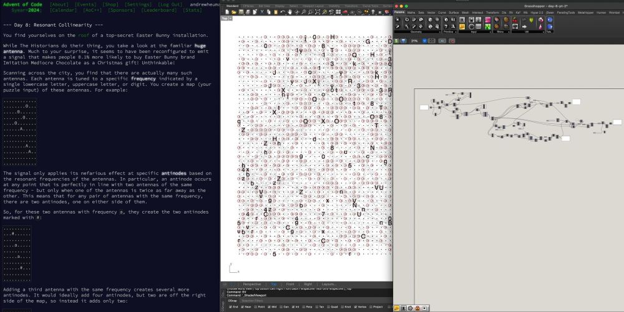
Task: Switch to the Maths tab in Grasshopper
Action: point(411,12)
